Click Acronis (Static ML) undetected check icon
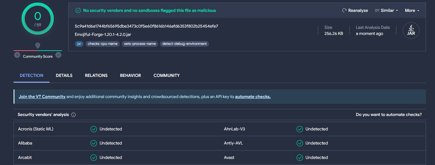 click(94, 129)
